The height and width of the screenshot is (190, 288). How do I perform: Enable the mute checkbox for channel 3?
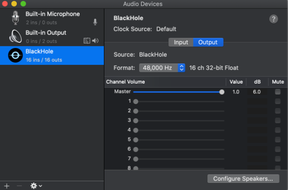click(x=278, y=120)
